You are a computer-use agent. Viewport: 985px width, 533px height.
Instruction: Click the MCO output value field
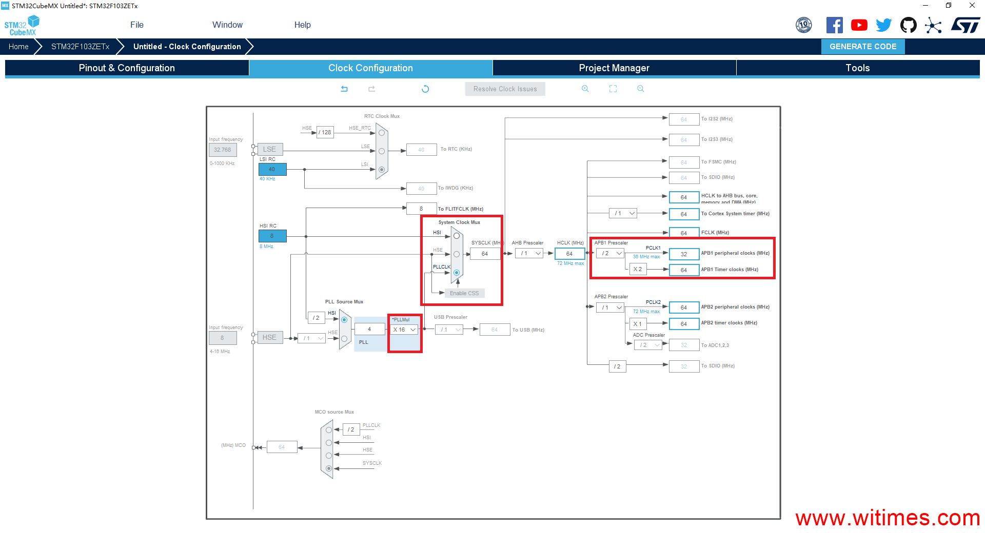(x=282, y=447)
